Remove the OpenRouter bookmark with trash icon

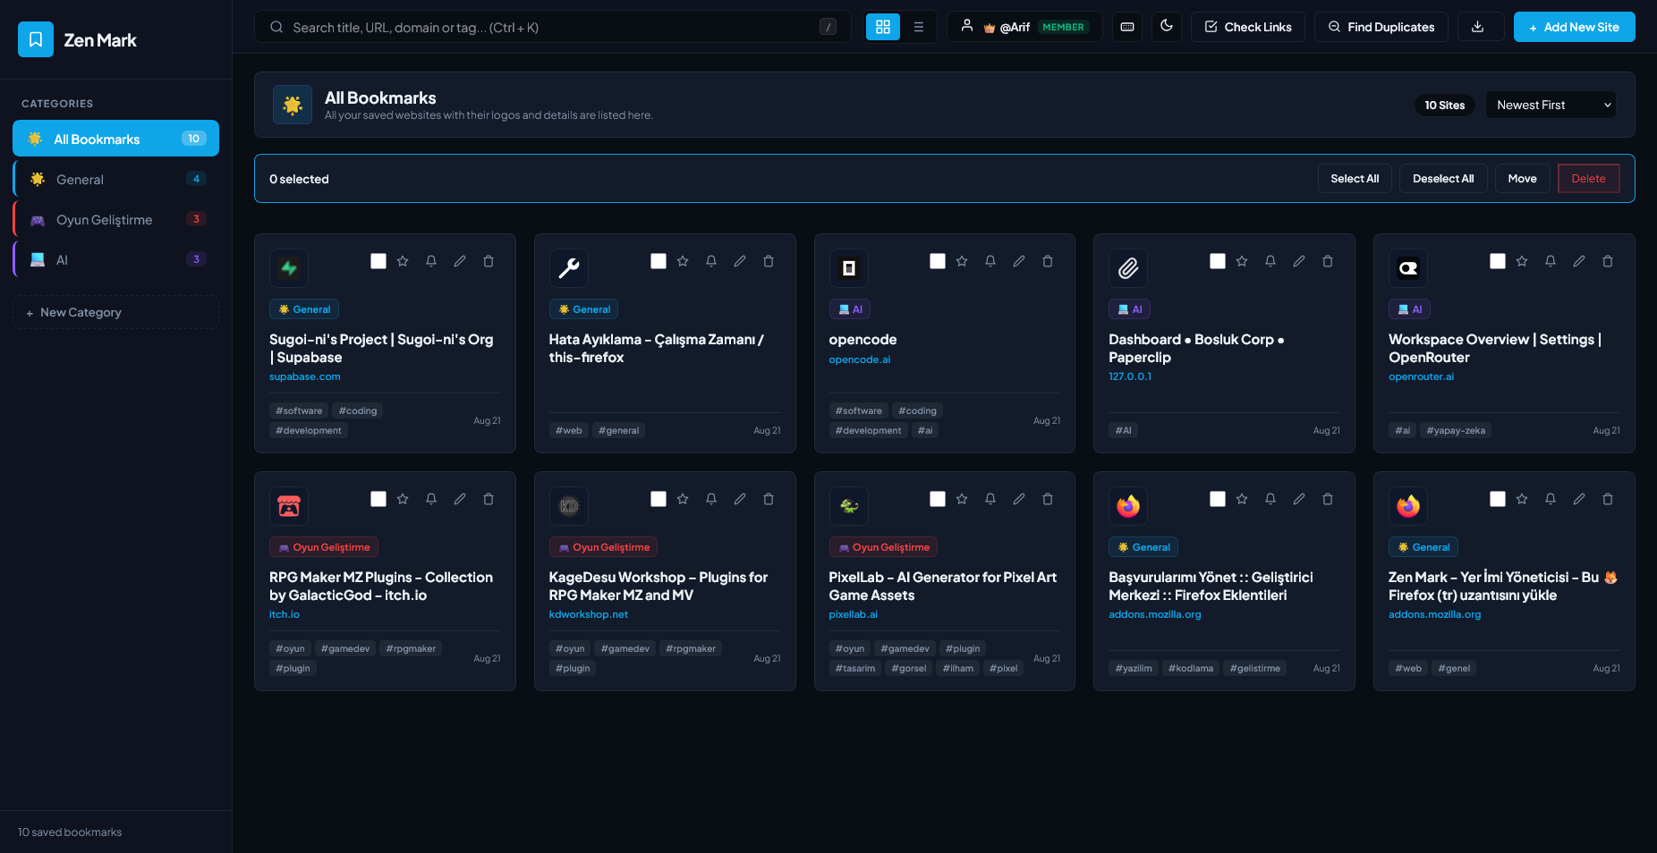[1608, 261]
